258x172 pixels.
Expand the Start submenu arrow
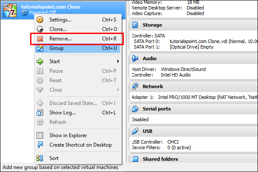pyautogui.click(x=117, y=61)
